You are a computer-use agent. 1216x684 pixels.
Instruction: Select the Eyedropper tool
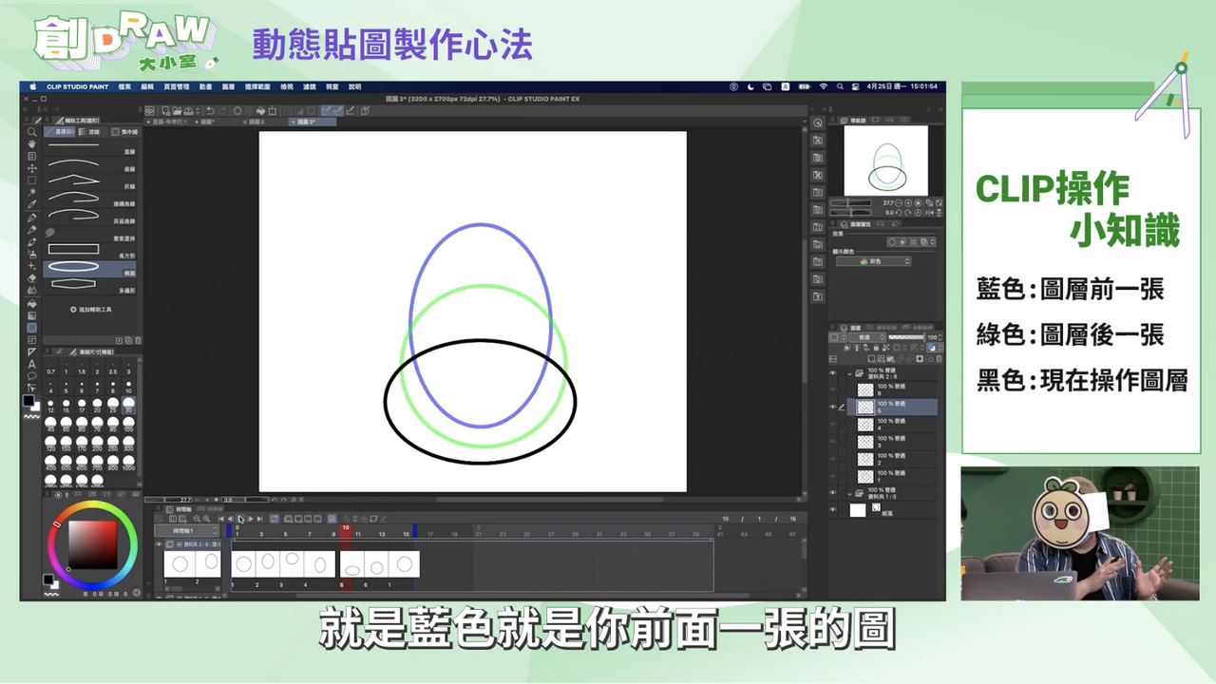[32, 205]
